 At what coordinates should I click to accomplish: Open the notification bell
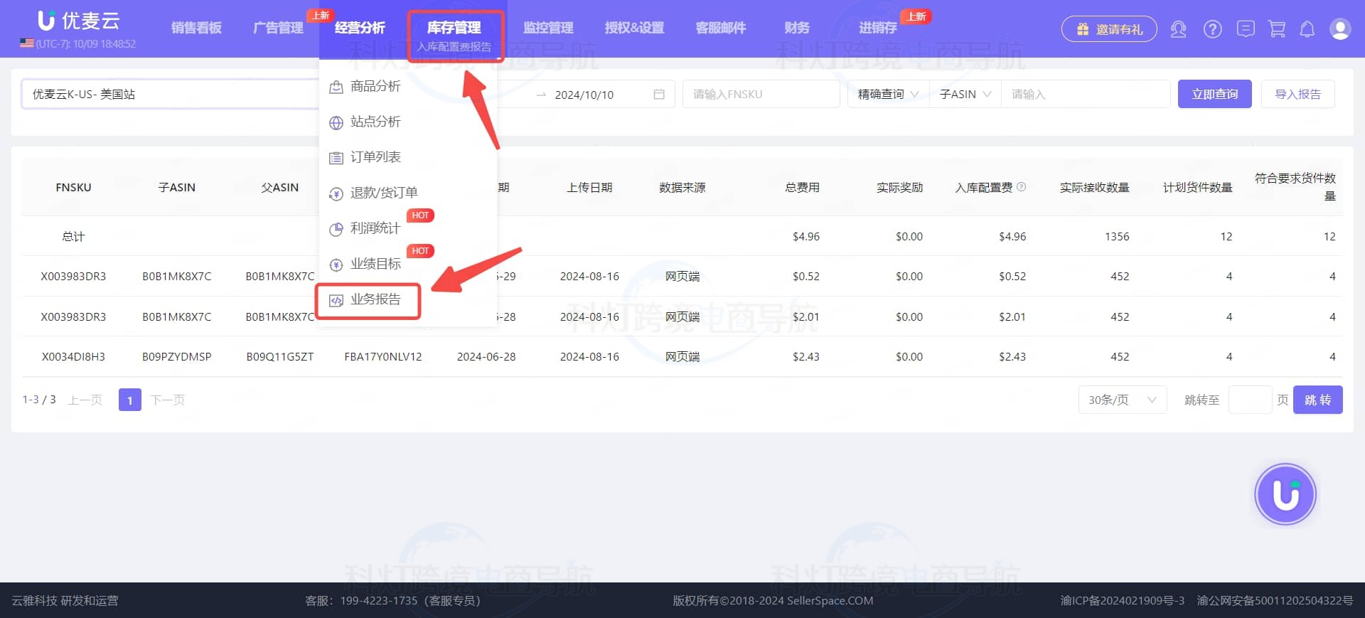click(x=1307, y=29)
